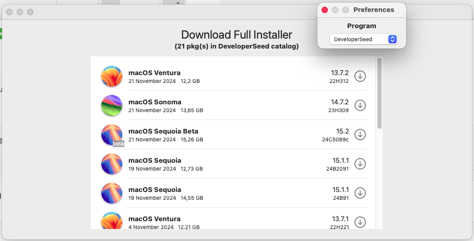Click the Download Full Installer heading
The height and width of the screenshot is (241, 474).
(236, 35)
